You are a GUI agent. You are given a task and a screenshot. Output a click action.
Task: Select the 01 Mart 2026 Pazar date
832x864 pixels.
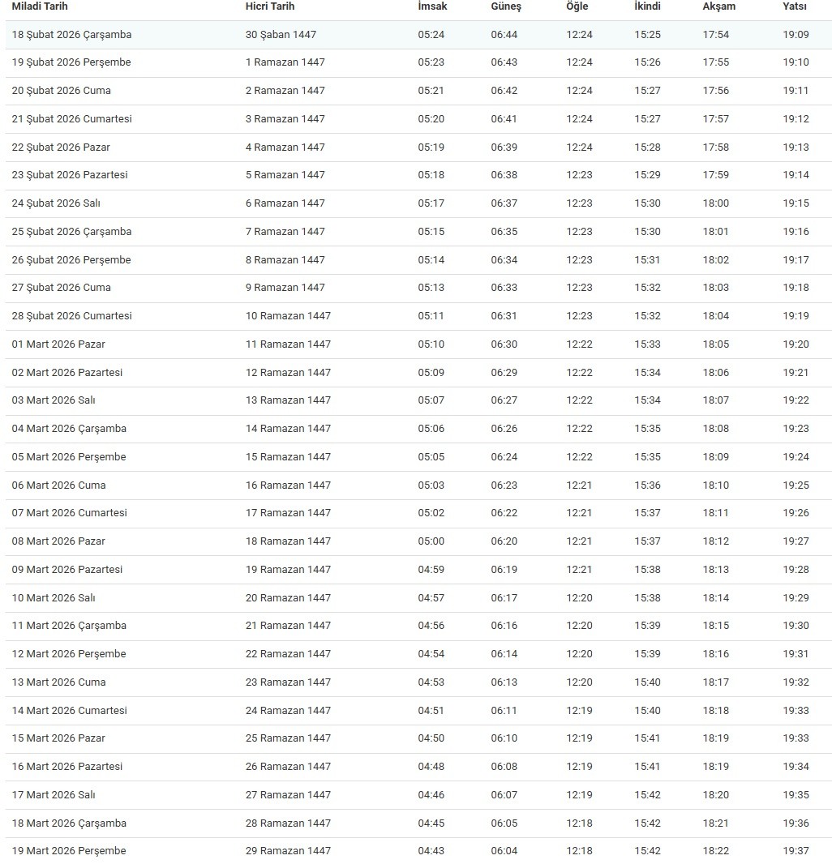pyautogui.click(x=58, y=344)
